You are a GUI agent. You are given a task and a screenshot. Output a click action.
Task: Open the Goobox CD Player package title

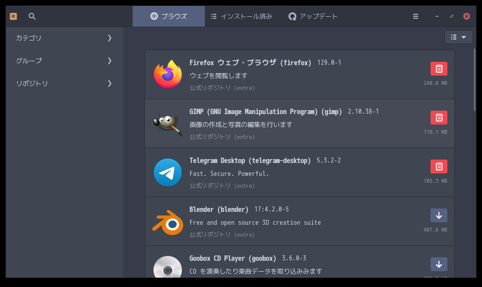[x=233, y=258]
